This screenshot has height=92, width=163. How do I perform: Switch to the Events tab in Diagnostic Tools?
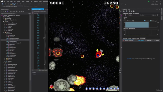(x=130, y=38)
